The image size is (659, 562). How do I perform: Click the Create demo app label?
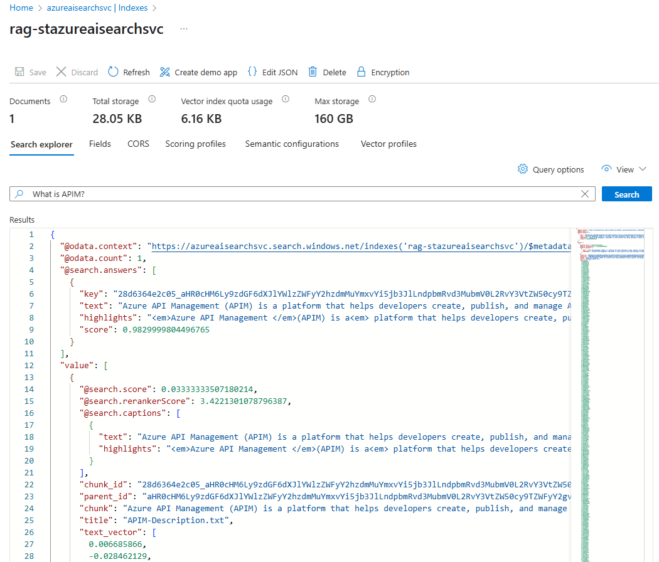click(x=206, y=73)
